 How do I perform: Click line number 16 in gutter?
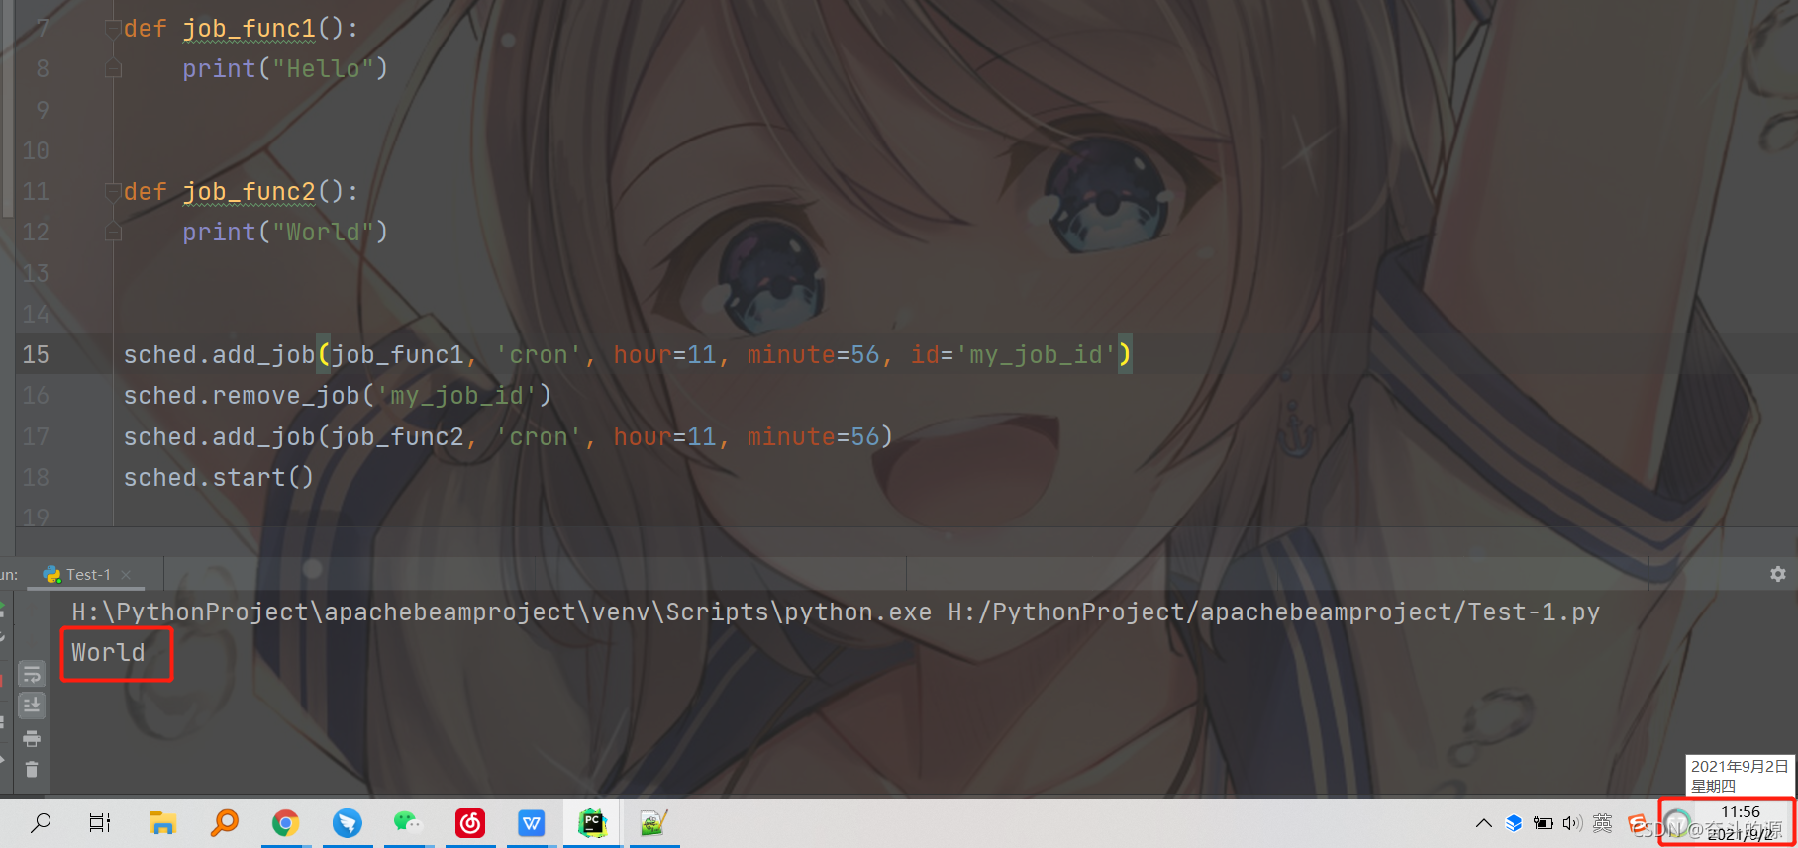pyautogui.click(x=36, y=395)
